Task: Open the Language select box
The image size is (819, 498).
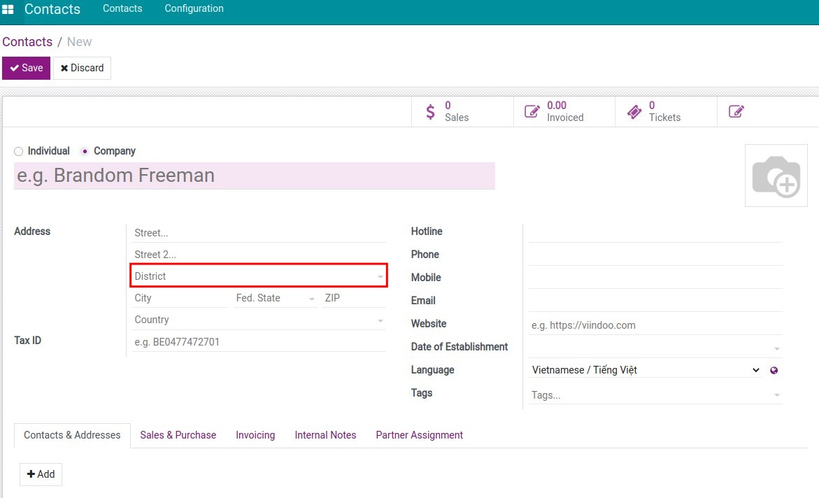Action: click(x=645, y=370)
